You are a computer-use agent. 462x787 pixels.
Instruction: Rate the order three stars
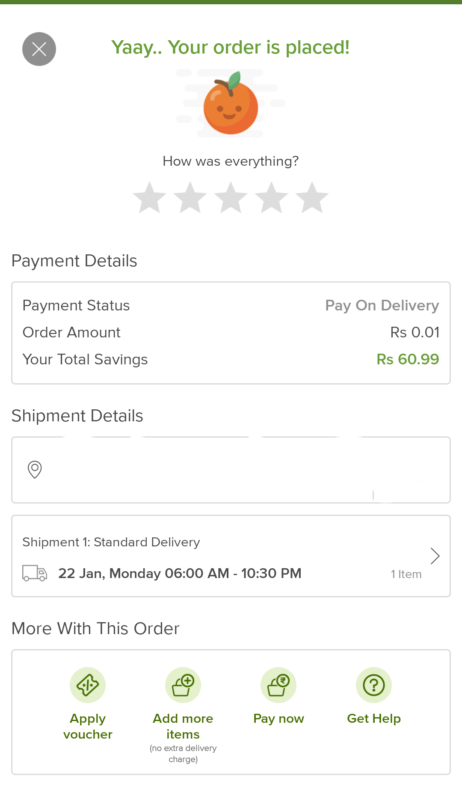click(231, 198)
